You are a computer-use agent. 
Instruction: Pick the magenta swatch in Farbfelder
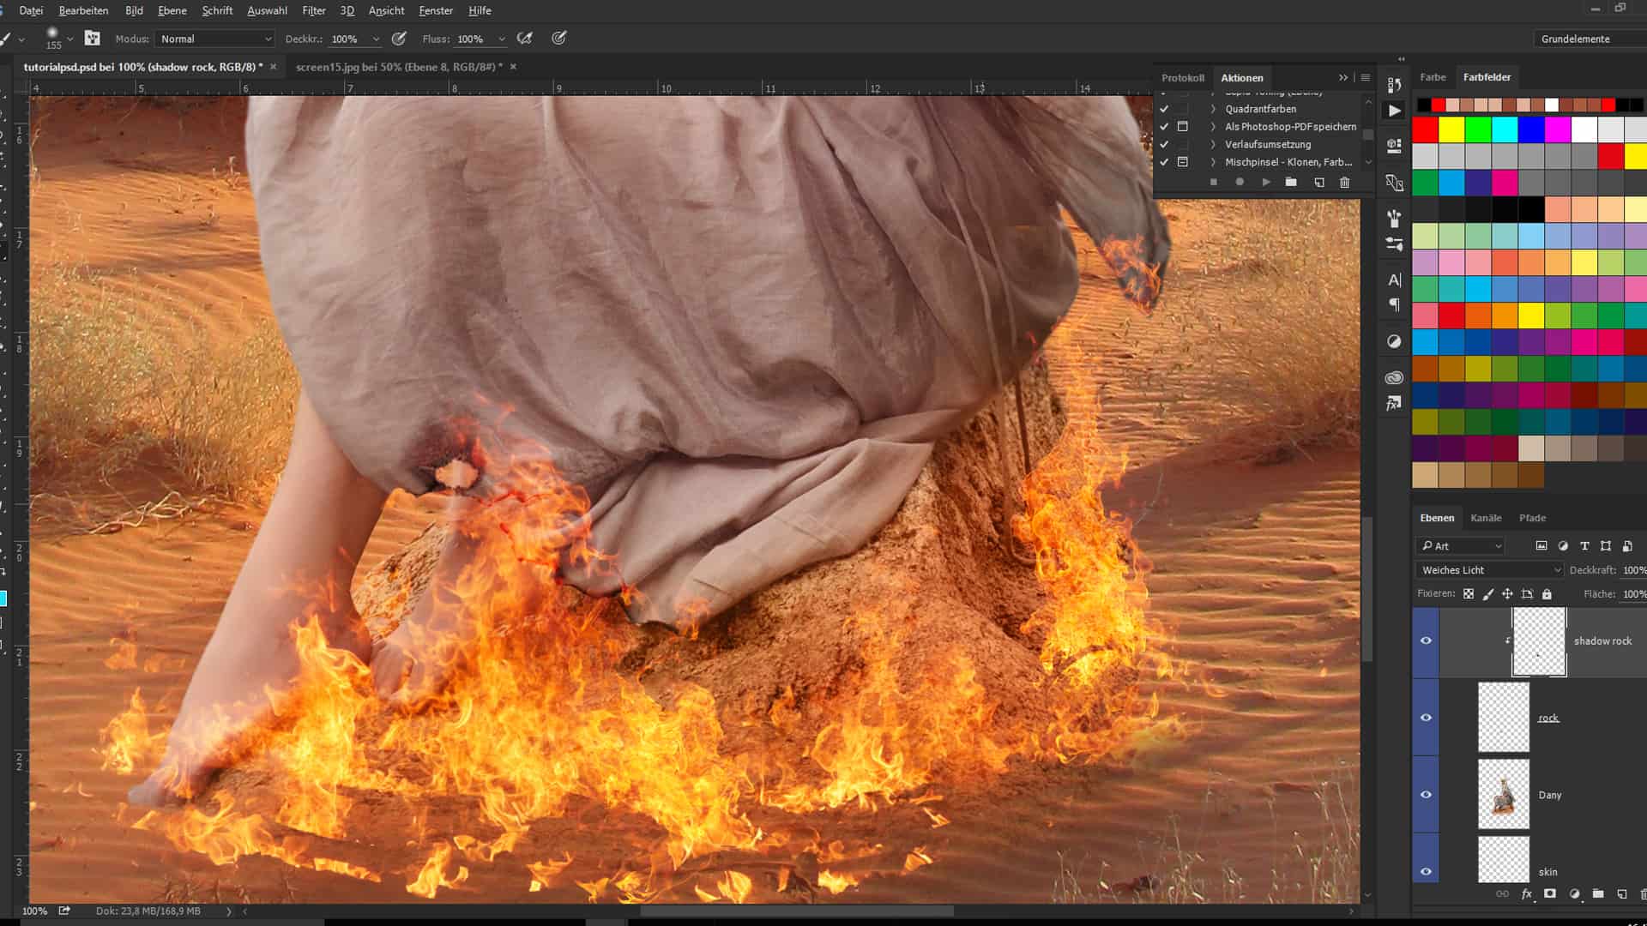pos(1558,130)
